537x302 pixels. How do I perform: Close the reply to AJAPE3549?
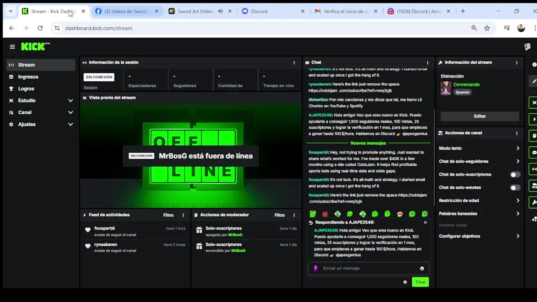tap(425, 223)
